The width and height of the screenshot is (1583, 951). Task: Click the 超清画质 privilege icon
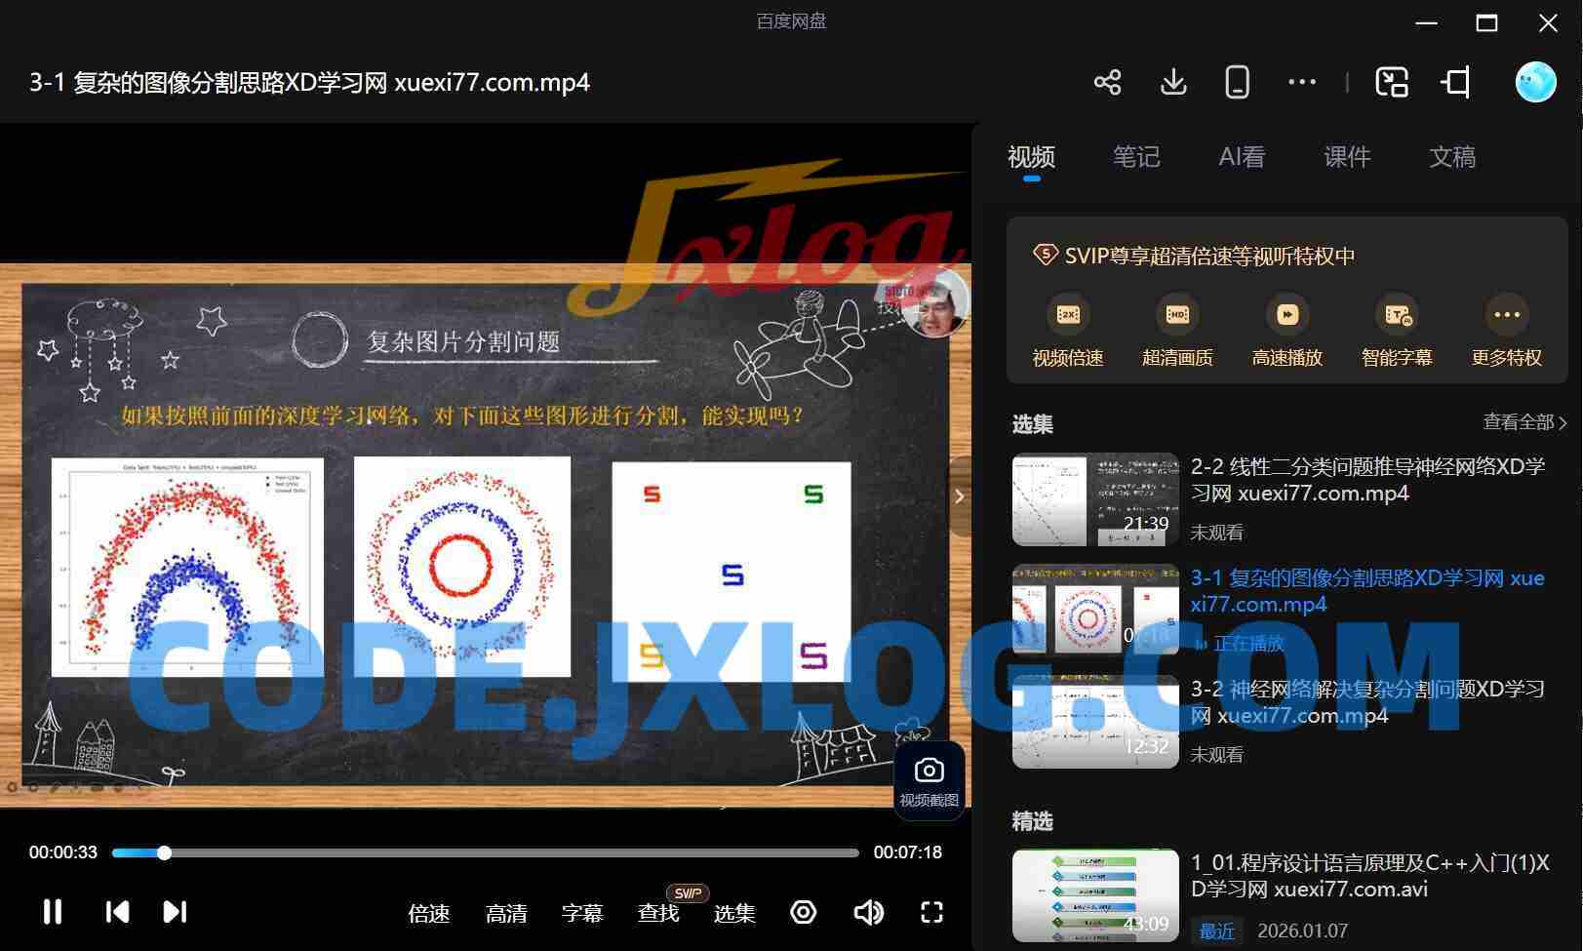(x=1177, y=314)
